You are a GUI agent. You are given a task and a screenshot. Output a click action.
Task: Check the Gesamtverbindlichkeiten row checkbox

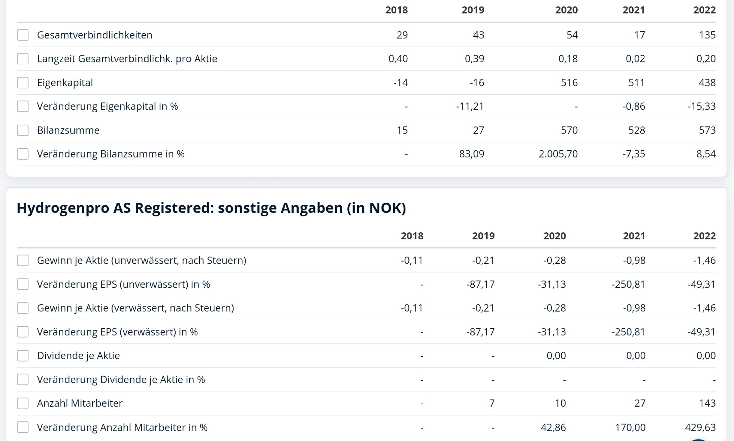(x=23, y=35)
